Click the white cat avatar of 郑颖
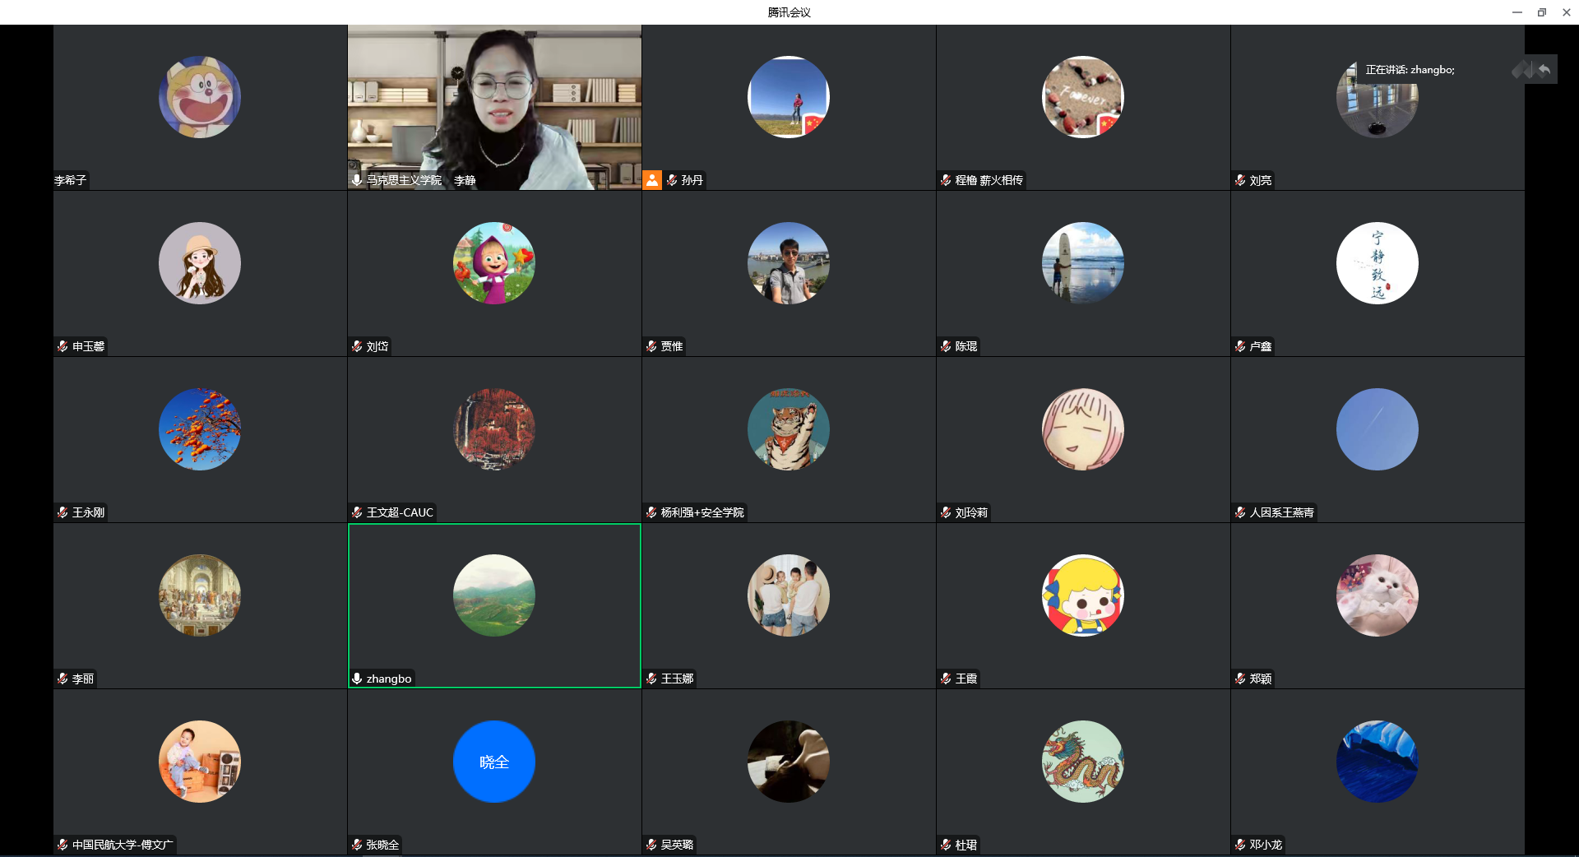1579x857 pixels. tap(1378, 595)
